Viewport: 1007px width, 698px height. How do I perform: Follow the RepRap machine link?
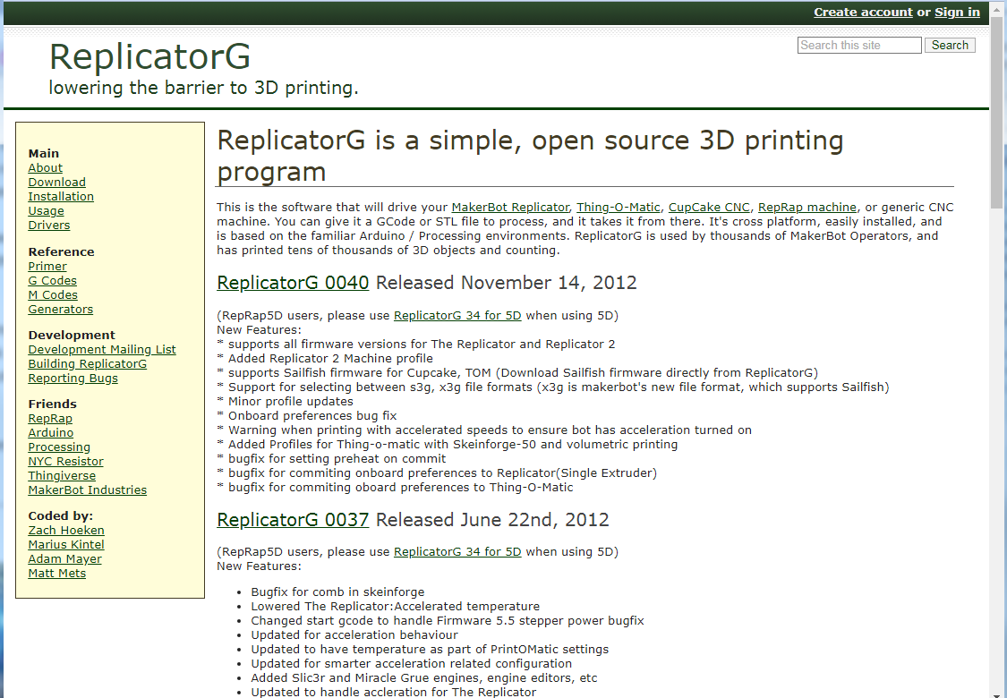click(x=807, y=207)
